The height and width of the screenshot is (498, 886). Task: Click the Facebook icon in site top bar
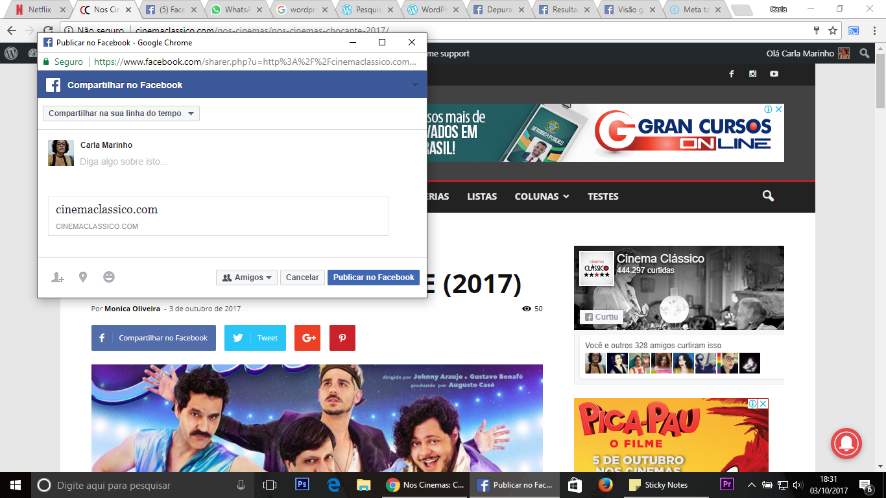click(x=731, y=74)
